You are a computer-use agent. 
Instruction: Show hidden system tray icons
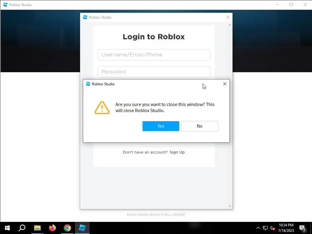point(258,228)
